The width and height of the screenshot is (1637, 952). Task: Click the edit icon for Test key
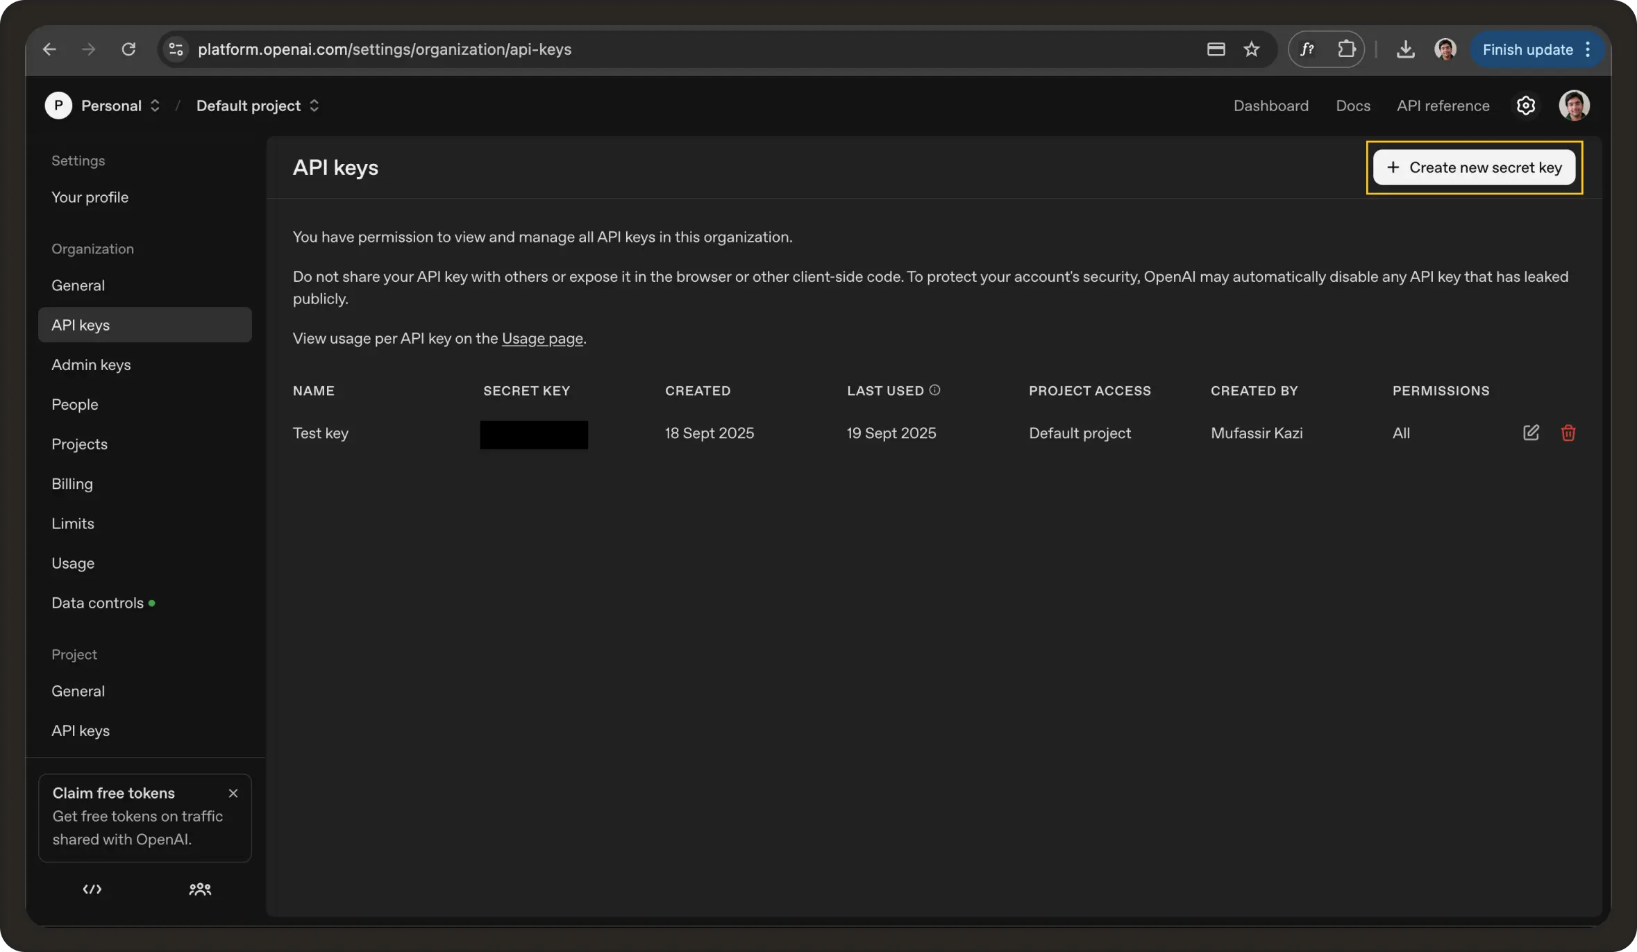click(1531, 433)
